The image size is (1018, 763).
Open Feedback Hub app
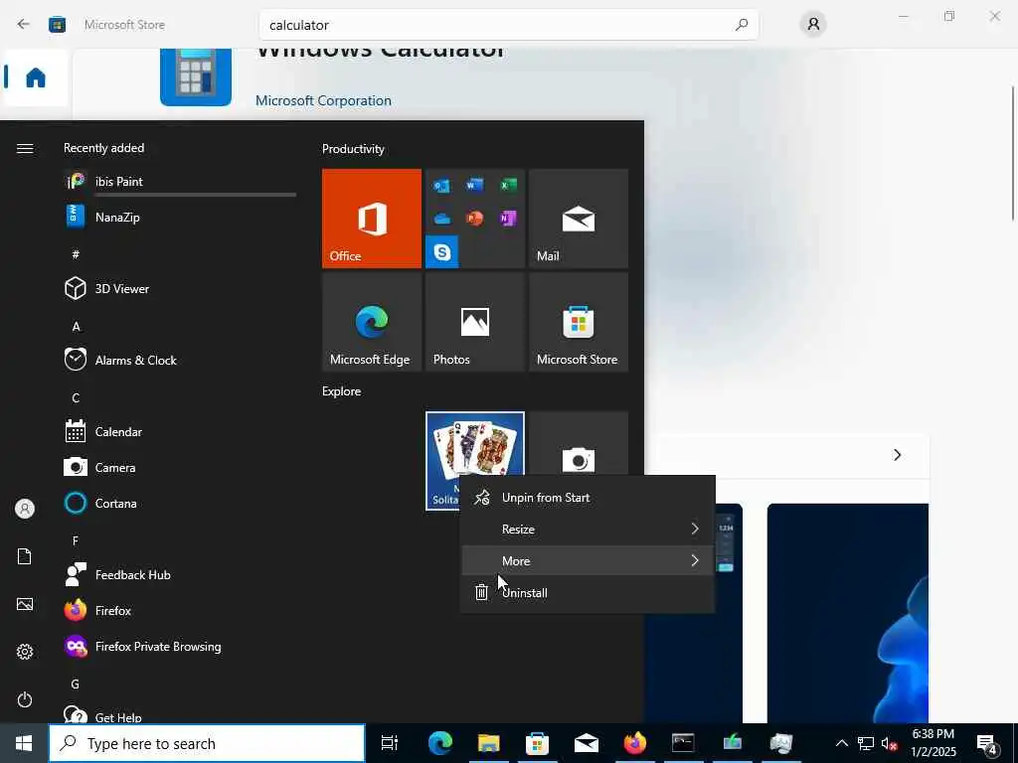pos(180,574)
